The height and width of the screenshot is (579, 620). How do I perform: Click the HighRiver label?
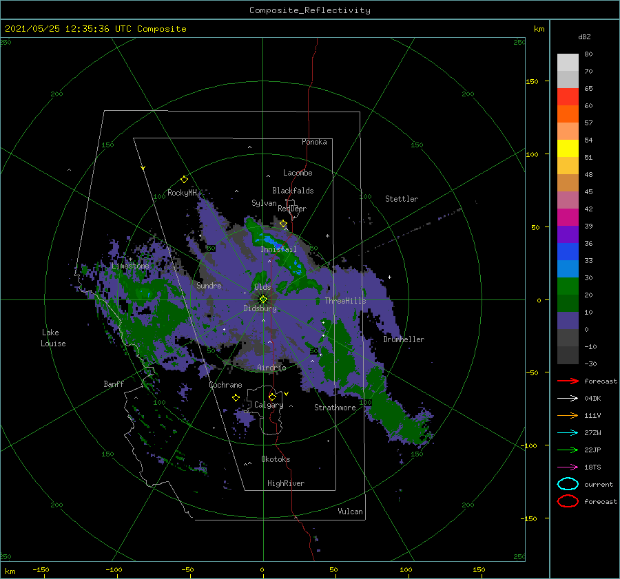point(285,483)
